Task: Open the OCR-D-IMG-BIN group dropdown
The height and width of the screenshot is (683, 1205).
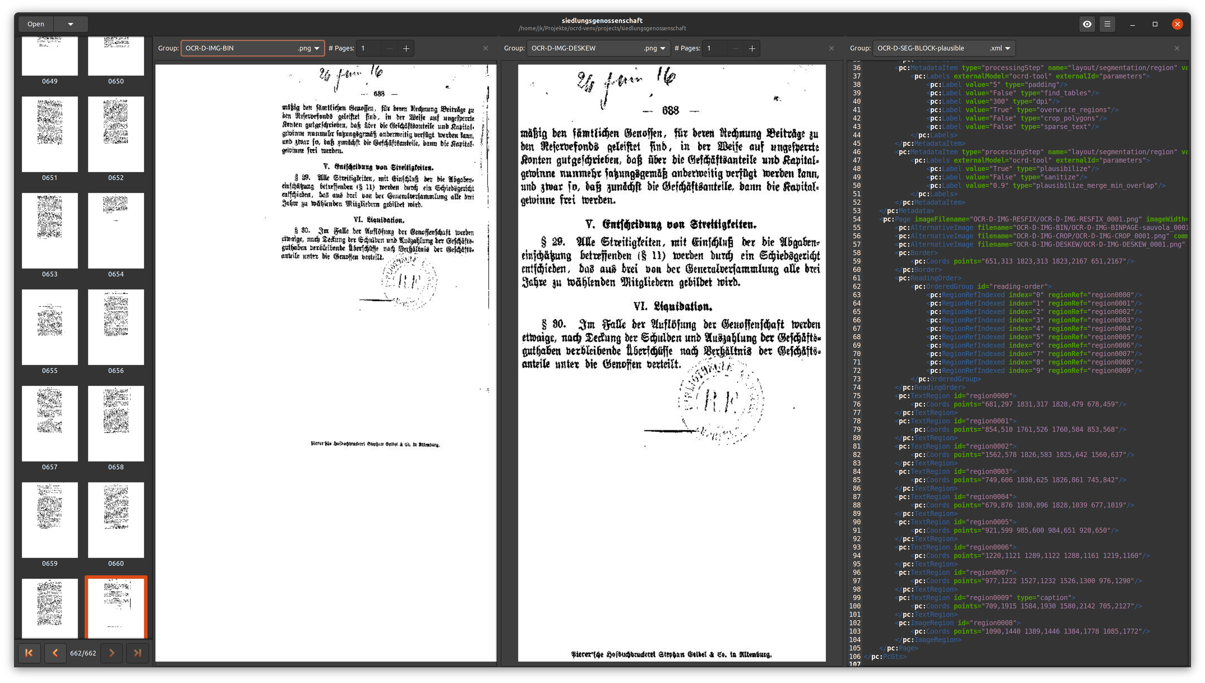Action: 252,48
